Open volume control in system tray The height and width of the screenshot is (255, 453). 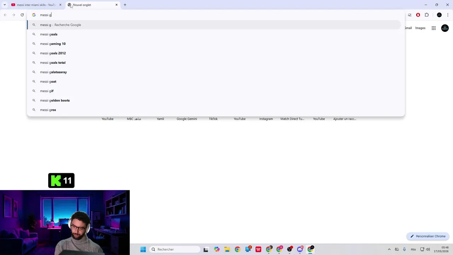coord(428,249)
